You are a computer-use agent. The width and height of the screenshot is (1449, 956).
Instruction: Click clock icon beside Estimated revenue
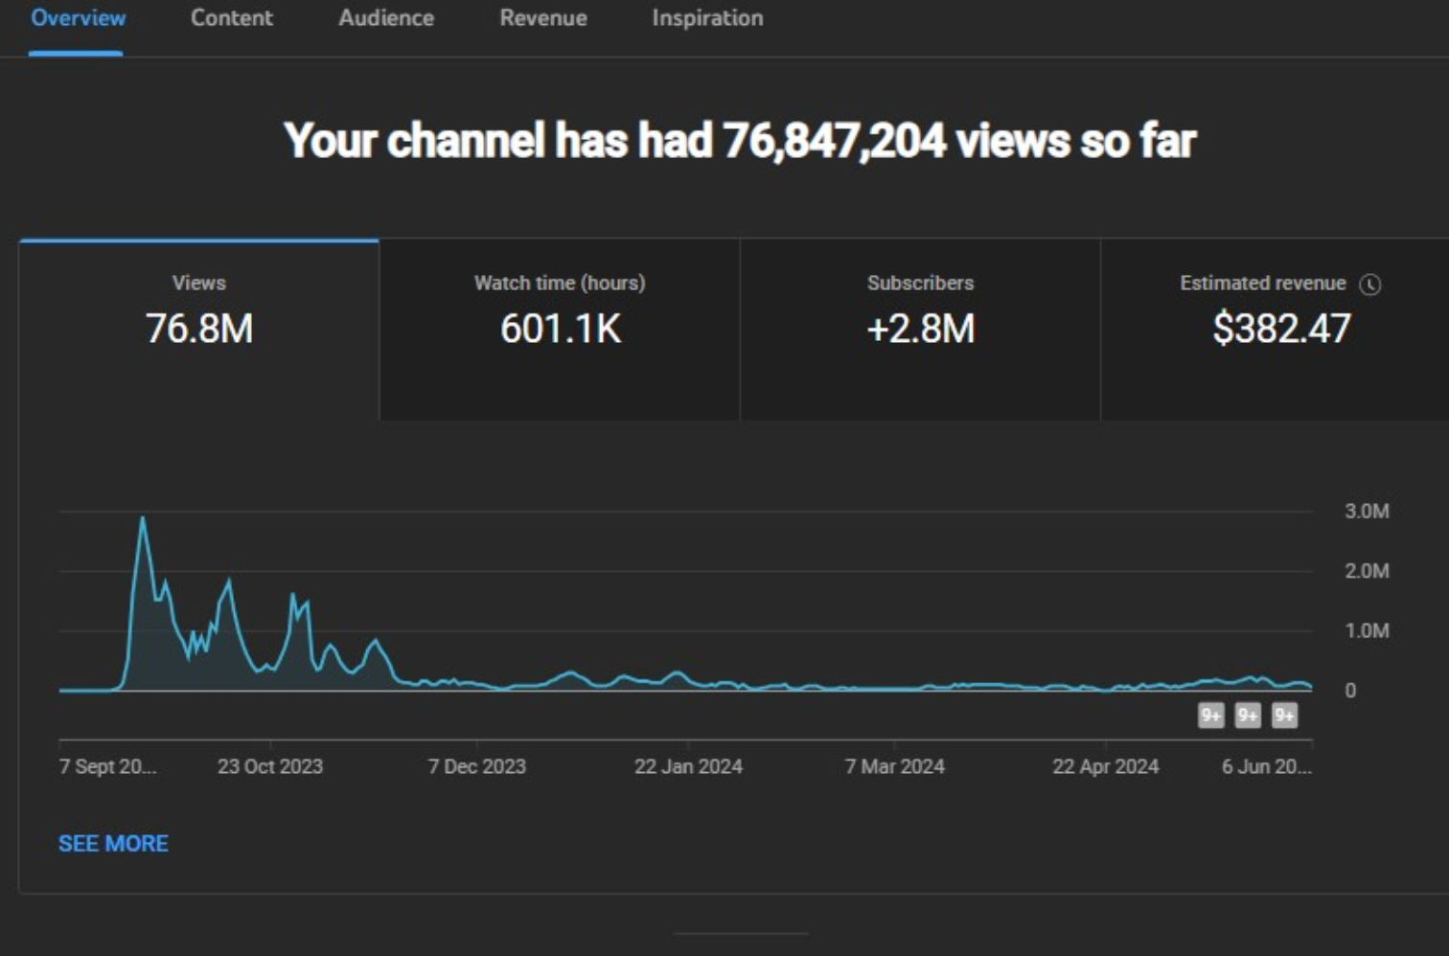coord(1370,285)
